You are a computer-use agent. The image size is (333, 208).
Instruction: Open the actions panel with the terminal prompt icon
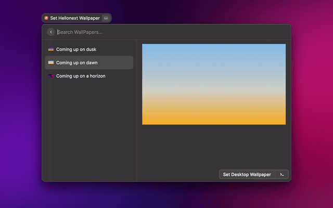[282, 175]
